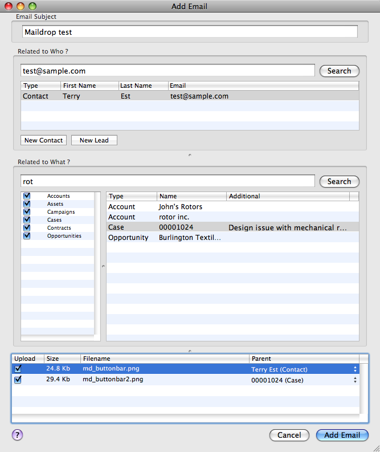Edit the Email Subject field
This screenshot has width=380, height=452.
pyautogui.click(x=190, y=31)
